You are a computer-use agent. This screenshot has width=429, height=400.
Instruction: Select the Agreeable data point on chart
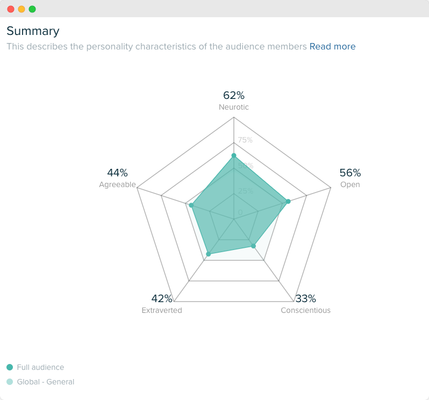pyautogui.click(x=191, y=205)
